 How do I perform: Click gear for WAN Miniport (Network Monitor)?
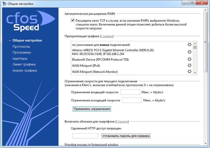click(189, 72)
